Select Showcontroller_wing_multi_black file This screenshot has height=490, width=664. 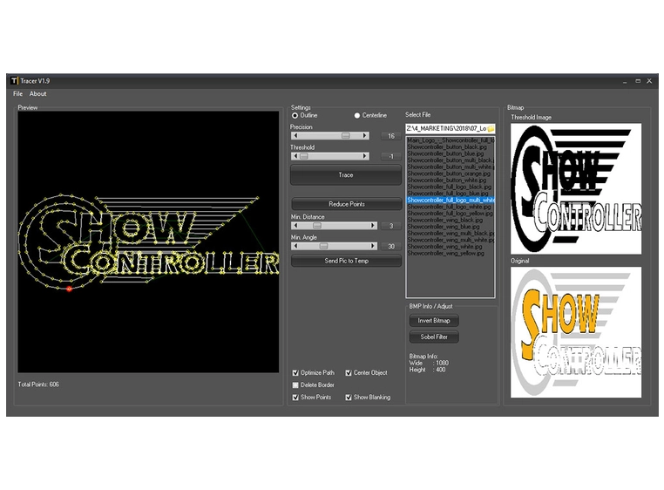pos(451,233)
